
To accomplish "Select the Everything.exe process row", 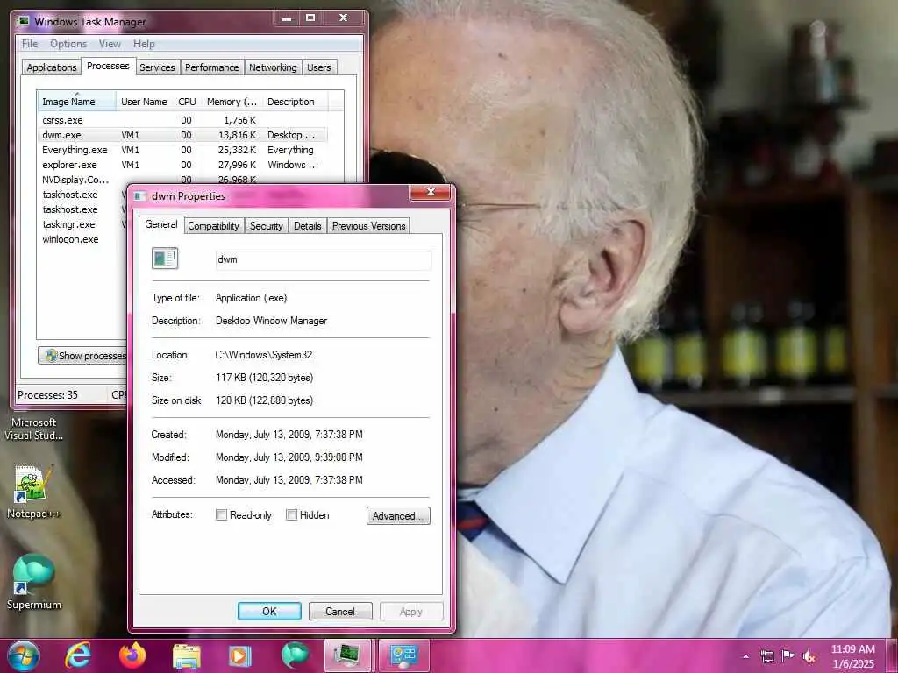I will click(183, 150).
